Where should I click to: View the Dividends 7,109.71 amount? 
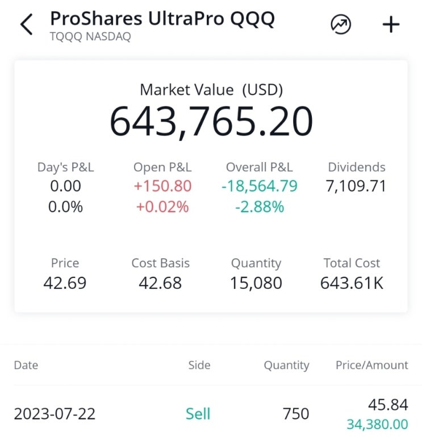(x=357, y=186)
